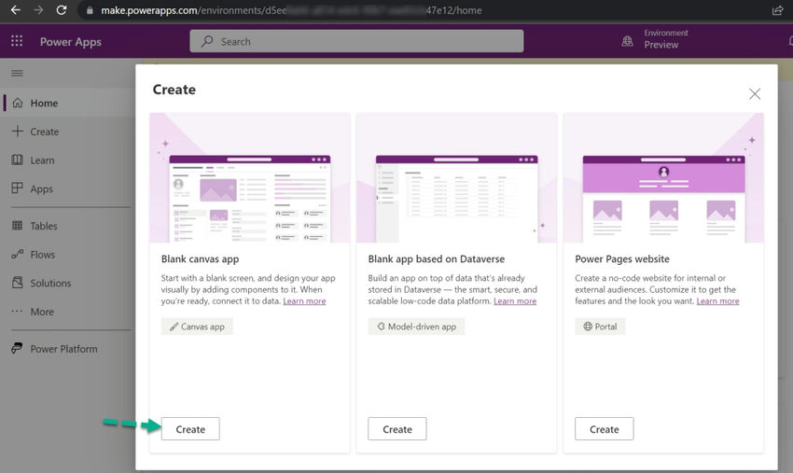Click the Canvas app tag

[197, 327]
